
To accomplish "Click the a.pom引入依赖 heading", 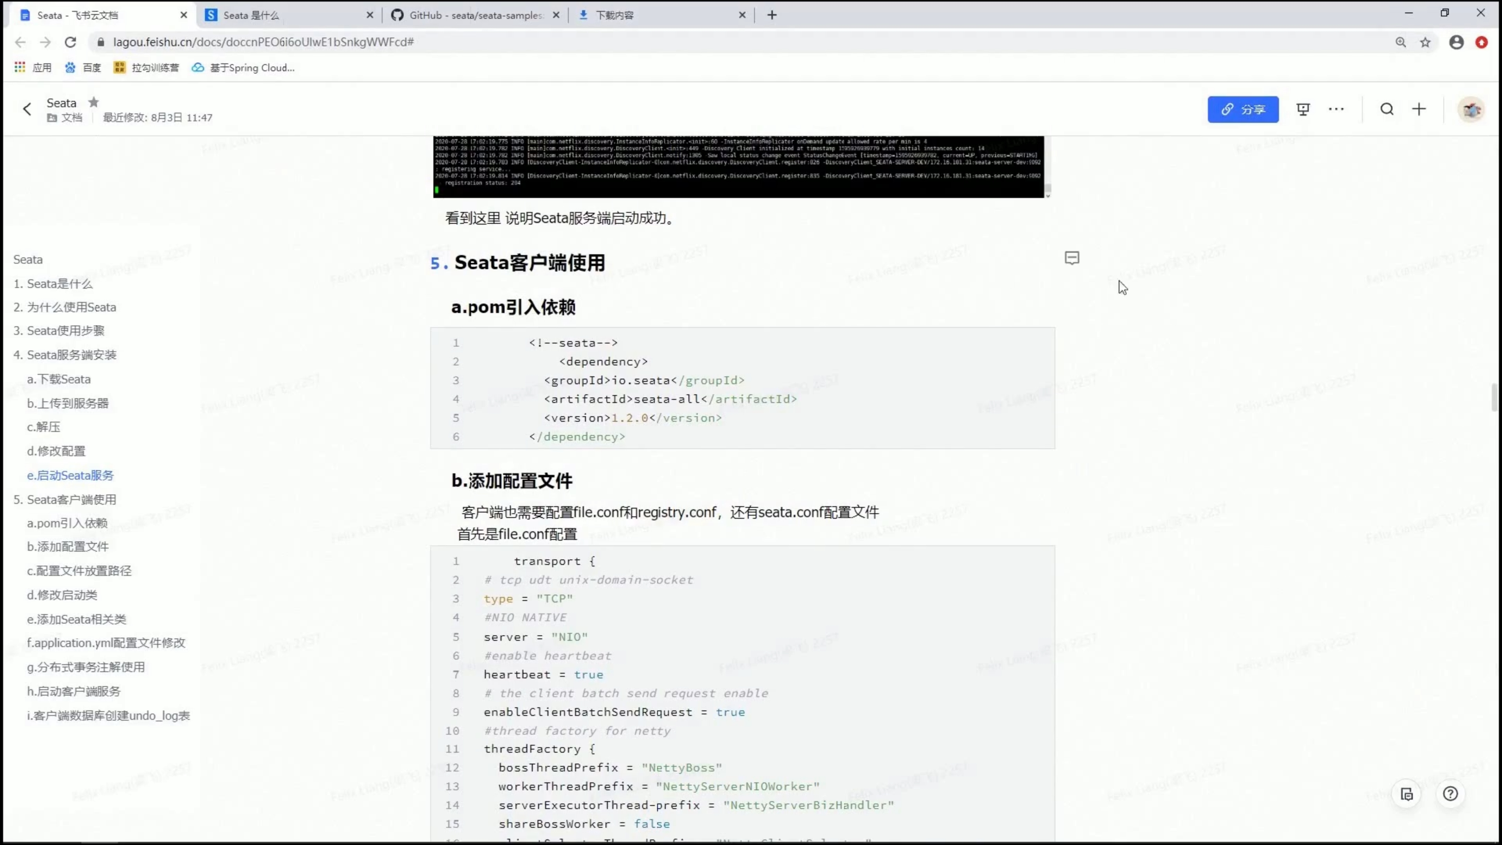I will [513, 307].
